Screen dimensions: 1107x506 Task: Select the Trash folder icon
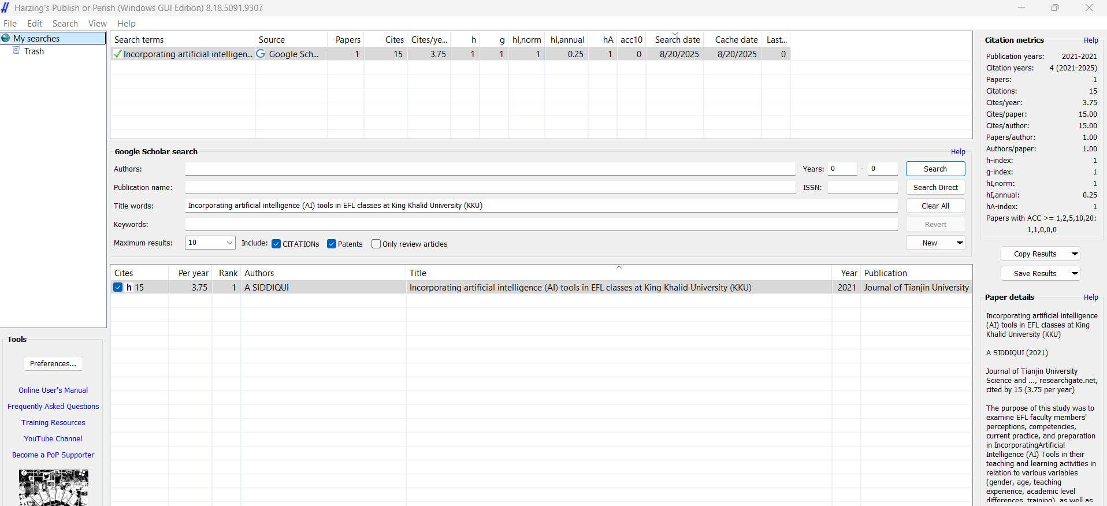point(17,51)
